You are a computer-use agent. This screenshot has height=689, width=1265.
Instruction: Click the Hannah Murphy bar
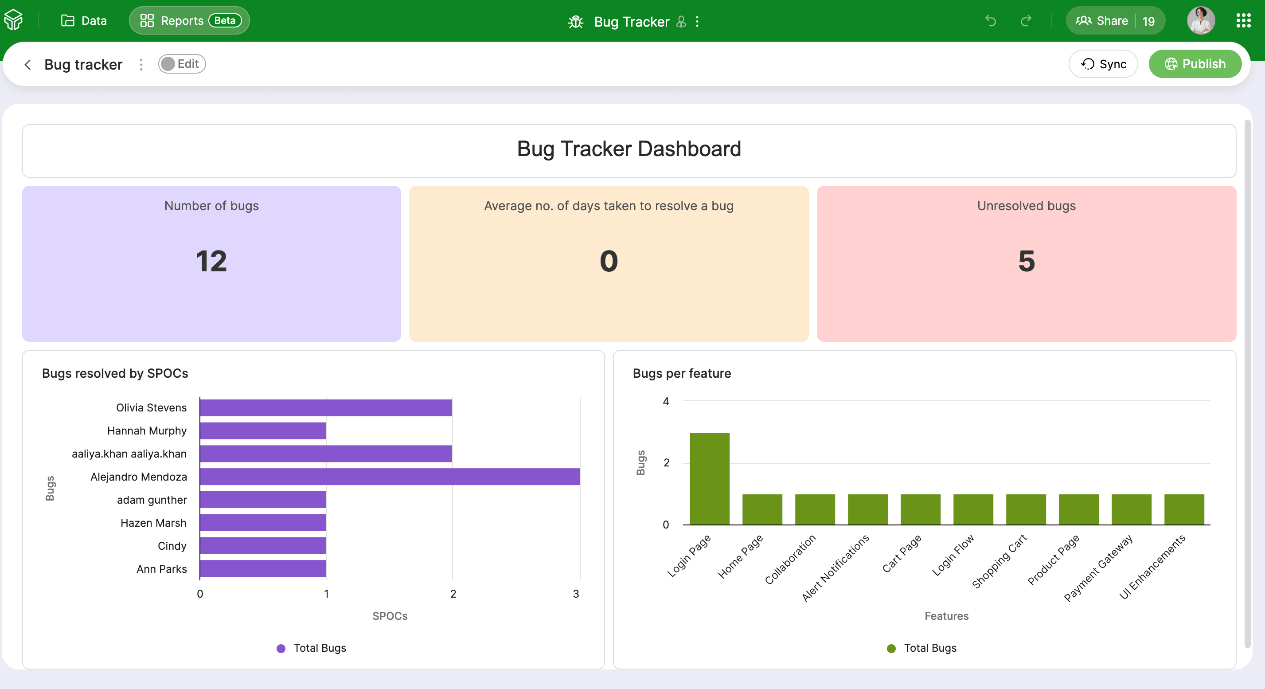tap(263, 431)
